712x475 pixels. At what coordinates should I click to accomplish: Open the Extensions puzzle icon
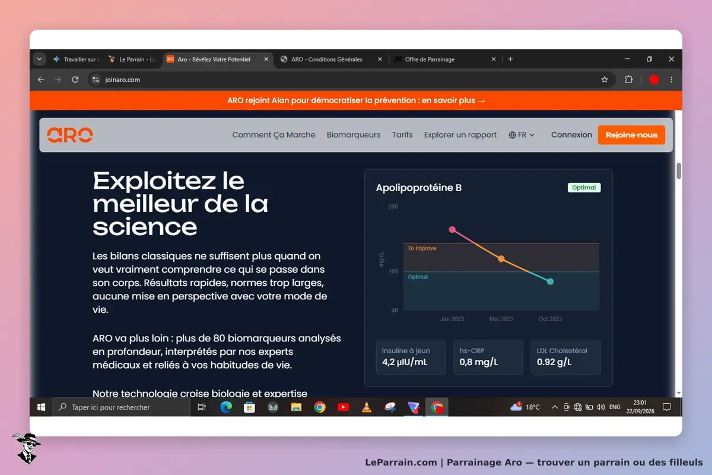[629, 80]
